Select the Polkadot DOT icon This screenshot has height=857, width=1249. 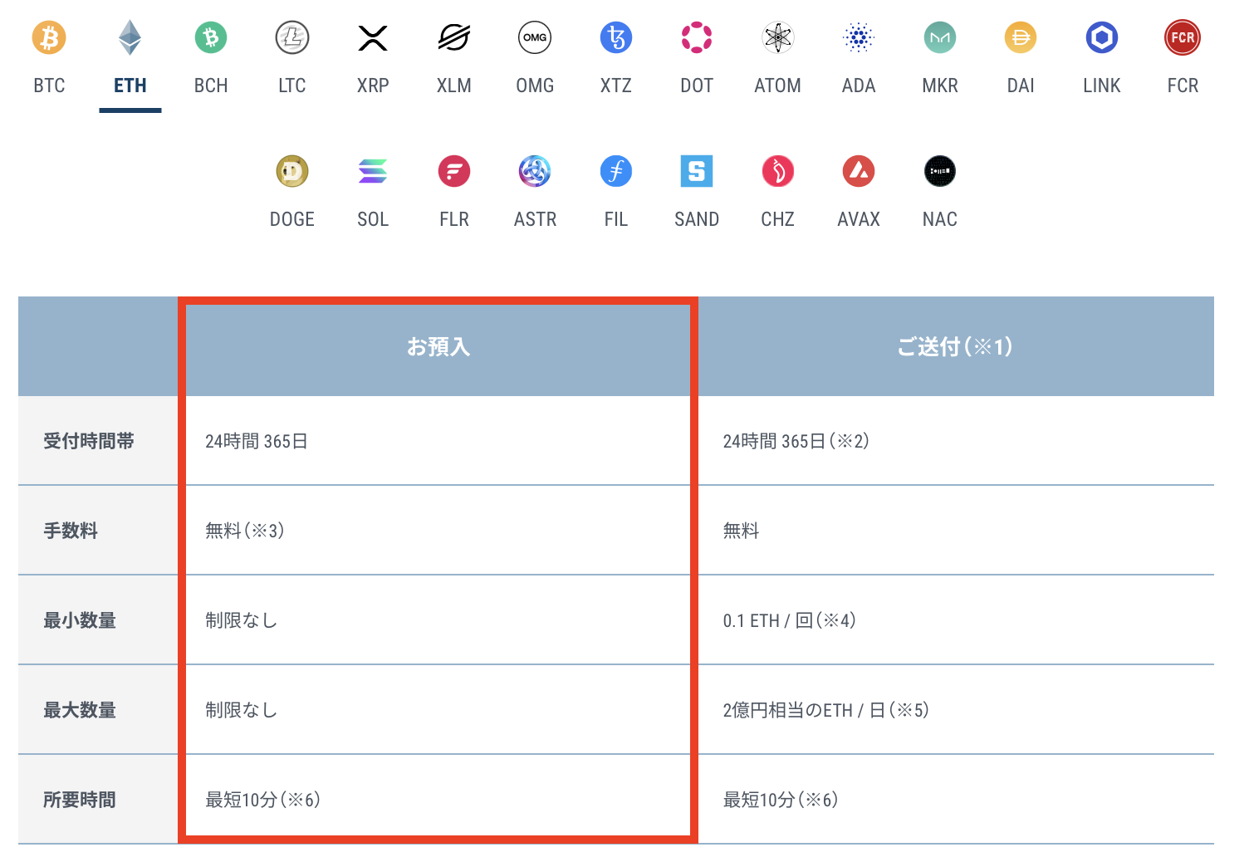click(x=697, y=37)
